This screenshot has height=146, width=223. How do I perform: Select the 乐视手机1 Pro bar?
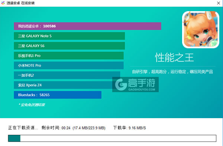pyautogui.click(x=69, y=55)
